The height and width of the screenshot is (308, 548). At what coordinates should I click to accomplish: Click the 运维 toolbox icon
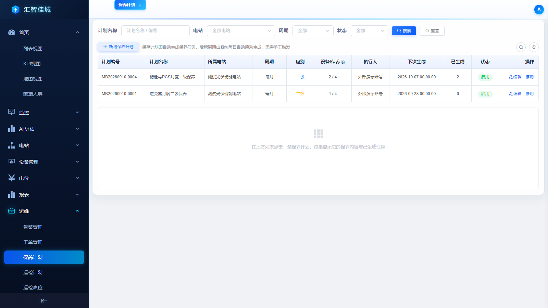click(x=12, y=211)
